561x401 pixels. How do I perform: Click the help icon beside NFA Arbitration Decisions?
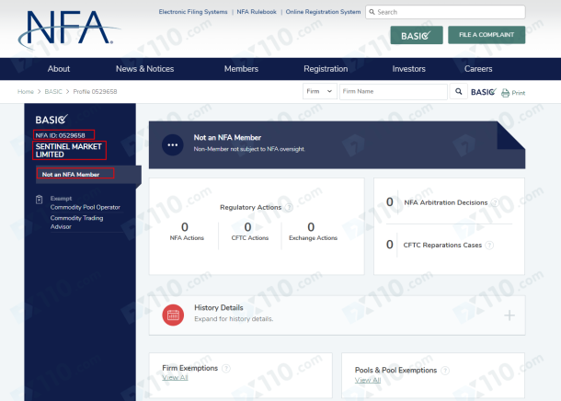495,203
